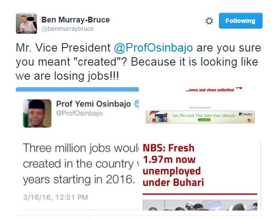Click the 'news and views unlimited' tagline

click(210, 90)
